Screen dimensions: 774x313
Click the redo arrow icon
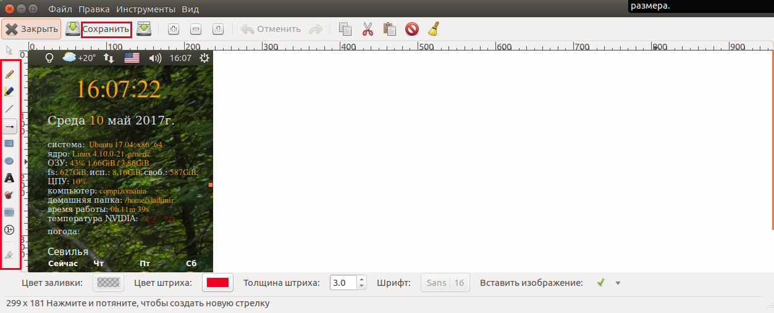(316, 29)
